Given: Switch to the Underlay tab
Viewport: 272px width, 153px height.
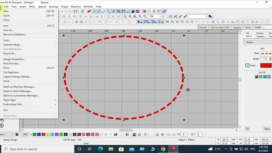Looking at the screenshot, I should pos(261,36).
